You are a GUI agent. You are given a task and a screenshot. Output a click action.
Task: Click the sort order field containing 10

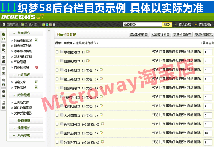(x=208, y=133)
